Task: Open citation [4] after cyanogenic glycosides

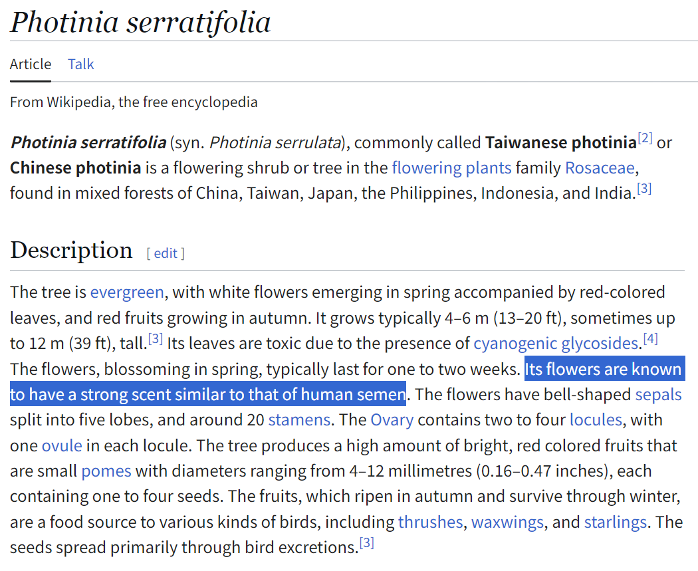Action: coord(650,339)
